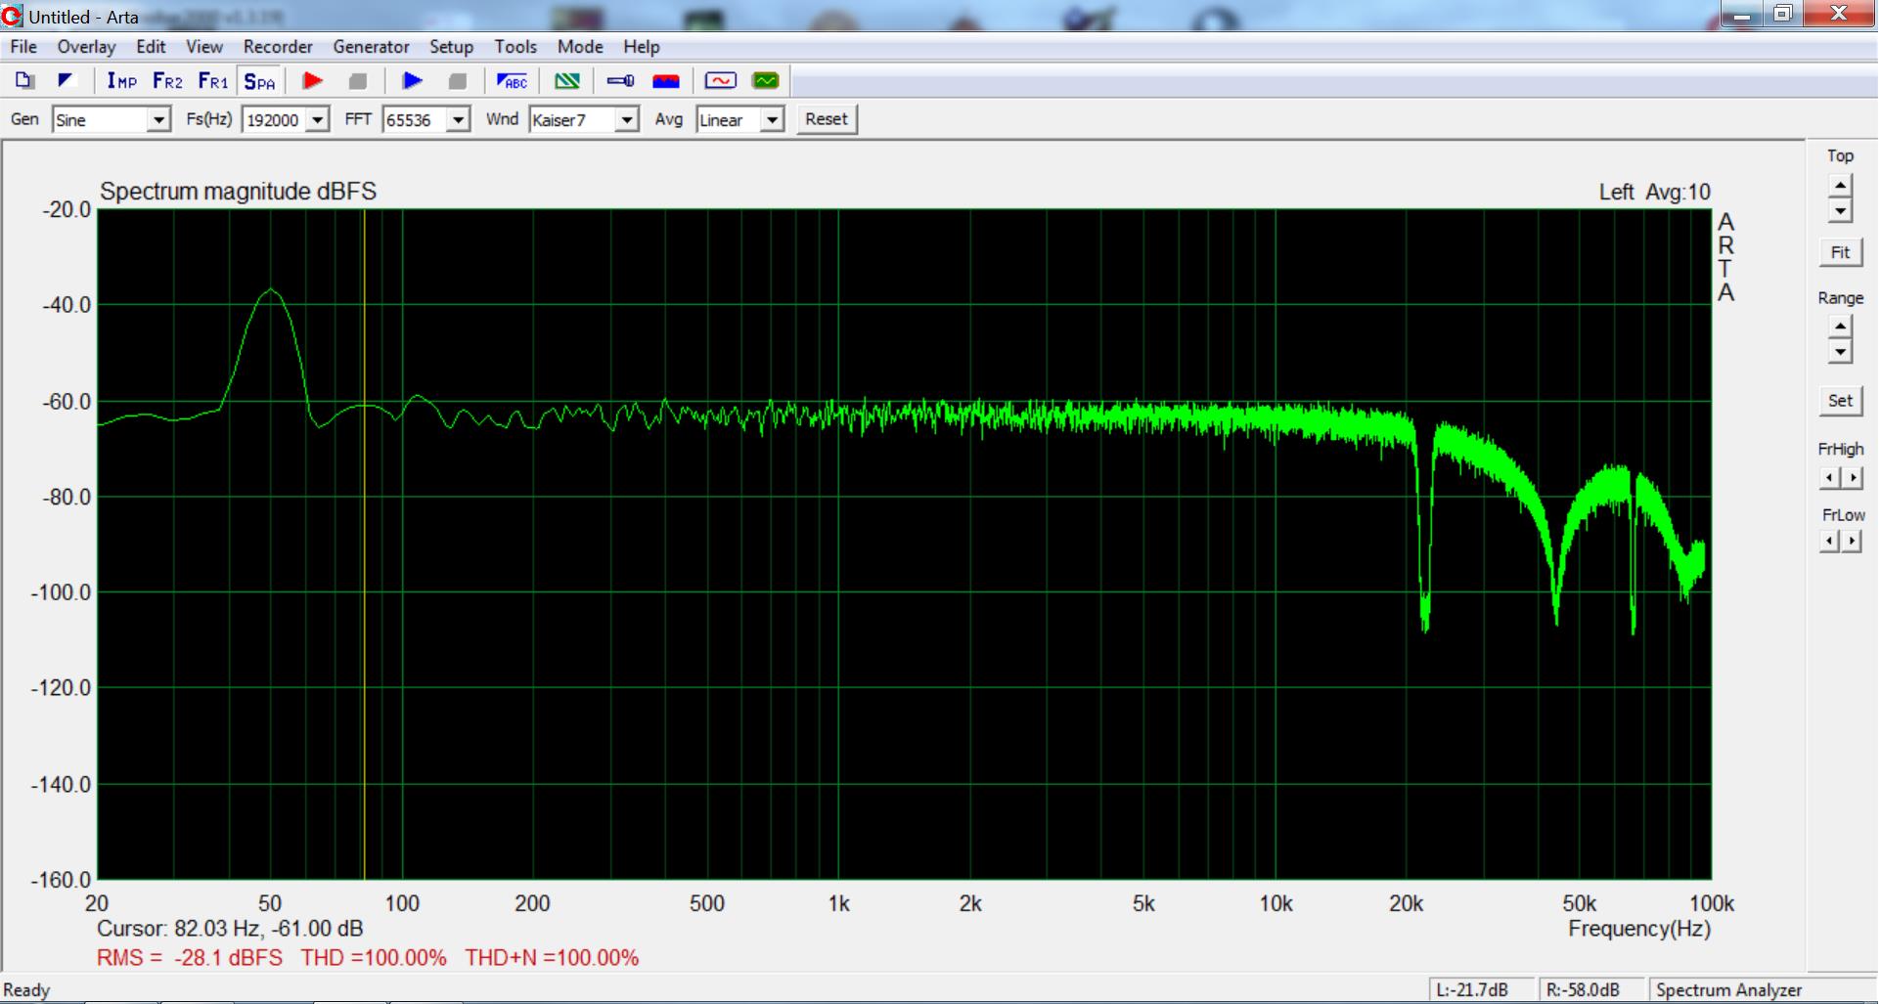This screenshot has height=1004, width=1881.
Task: Expand the Avg averaging mode dropdown
Action: point(773,120)
